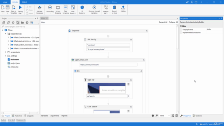Open options menu in Type city activity
Screen dimensions: 224x126
(x=128, y=84)
